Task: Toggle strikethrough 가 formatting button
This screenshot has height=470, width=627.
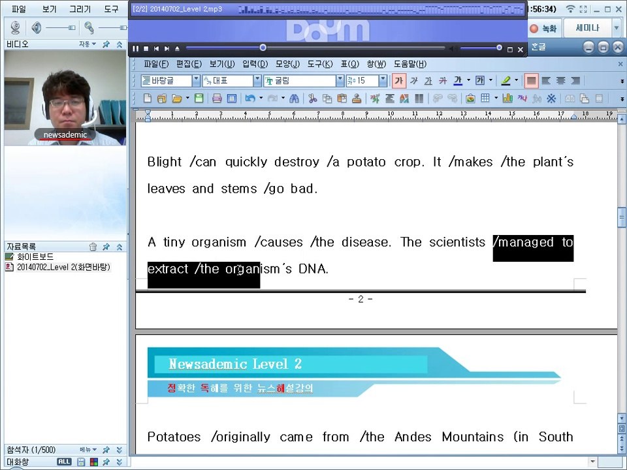Action: click(x=443, y=81)
